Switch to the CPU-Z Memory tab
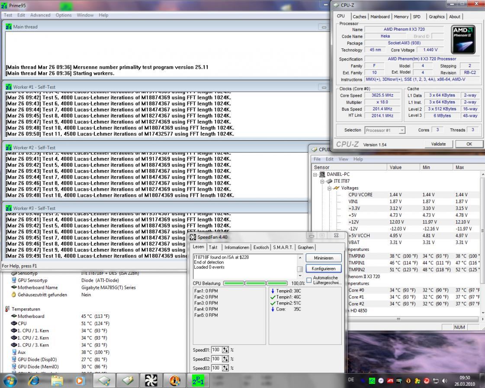The height and width of the screenshot is (388, 485). point(401,17)
